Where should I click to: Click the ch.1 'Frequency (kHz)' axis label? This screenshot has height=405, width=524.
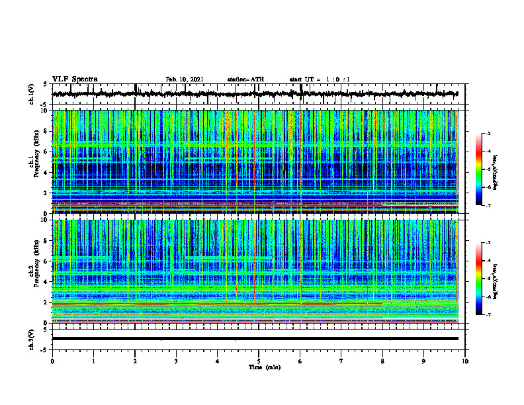click(36, 154)
